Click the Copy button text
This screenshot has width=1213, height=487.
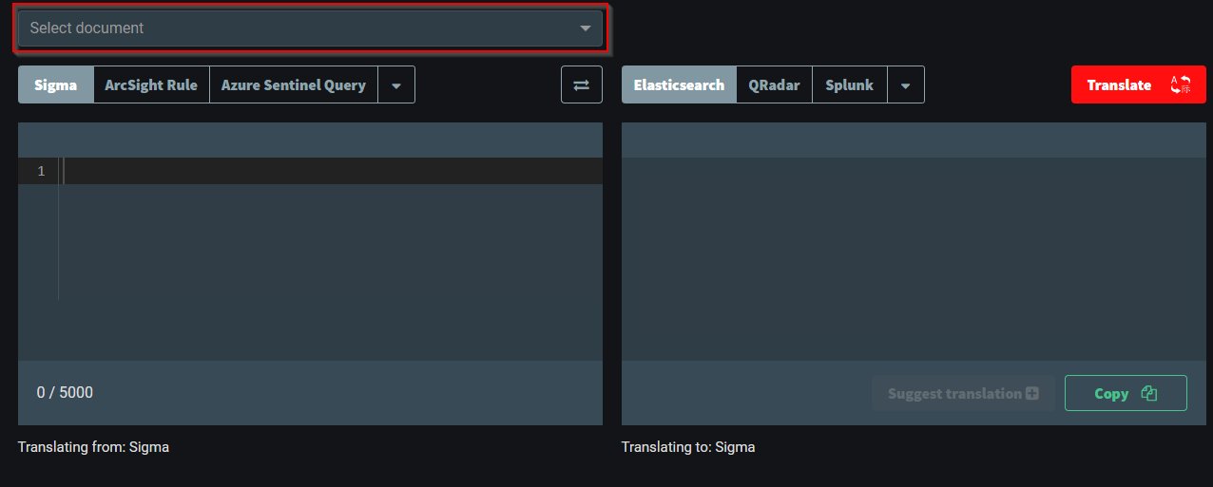[x=1111, y=393]
